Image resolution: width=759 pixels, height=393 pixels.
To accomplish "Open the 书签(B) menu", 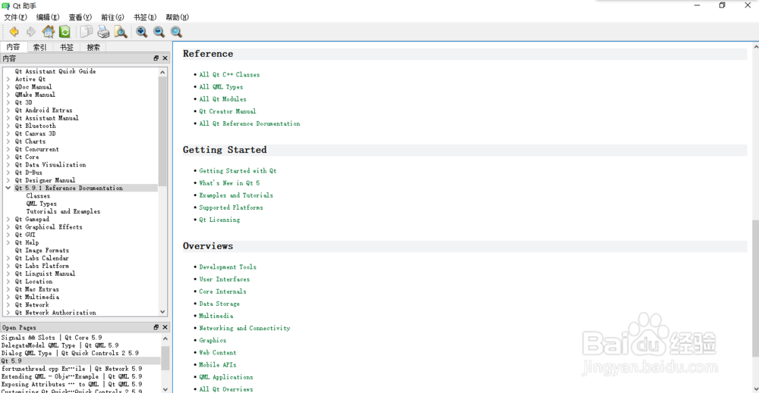I will [145, 17].
